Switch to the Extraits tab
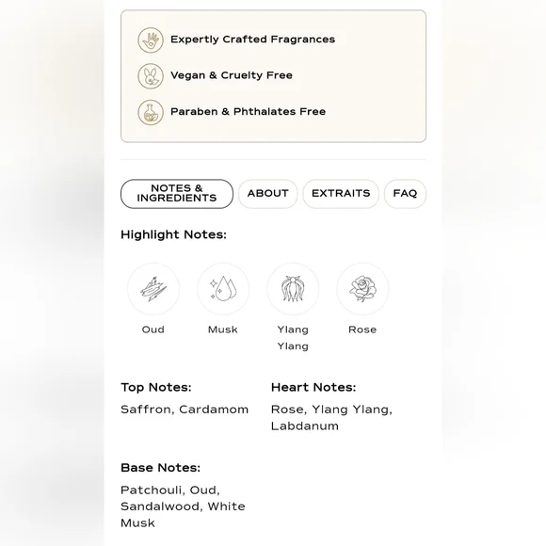 coord(341,194)
